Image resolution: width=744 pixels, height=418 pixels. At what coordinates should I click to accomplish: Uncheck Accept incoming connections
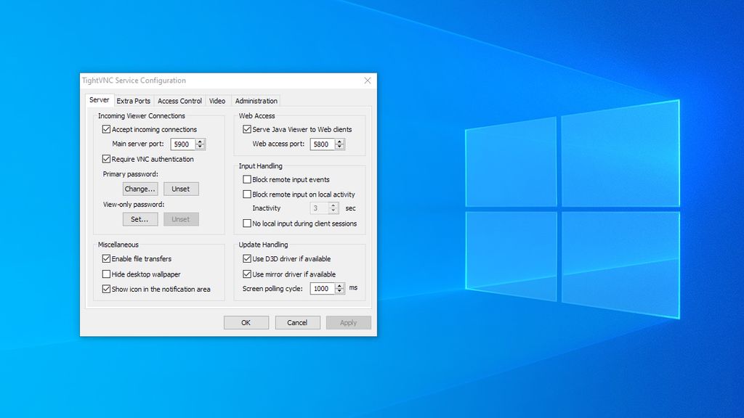pyautogui.click(x=106, y=129)
